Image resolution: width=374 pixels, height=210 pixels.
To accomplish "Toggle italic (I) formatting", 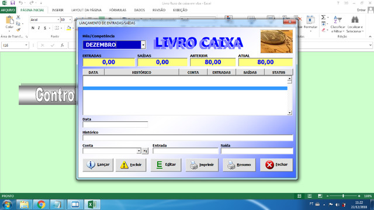I will coord(39,28).
